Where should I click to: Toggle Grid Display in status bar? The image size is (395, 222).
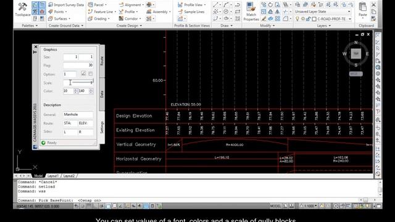[89, 206]
